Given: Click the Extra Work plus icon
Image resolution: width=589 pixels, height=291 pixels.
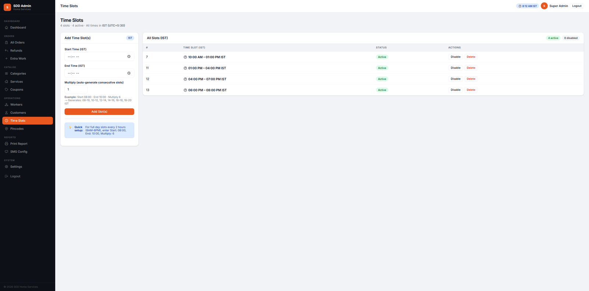Looking at the screenshot, I should pos(6,59).
